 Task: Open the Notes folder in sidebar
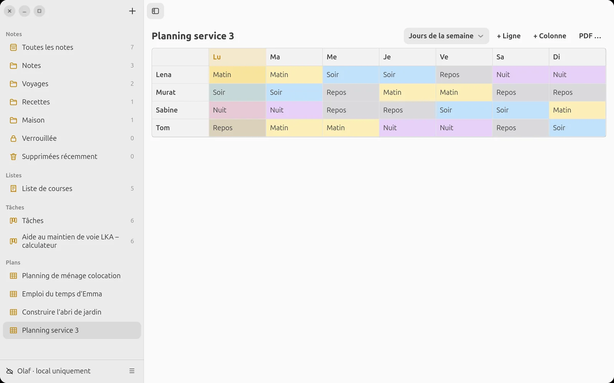click(72, 65)
